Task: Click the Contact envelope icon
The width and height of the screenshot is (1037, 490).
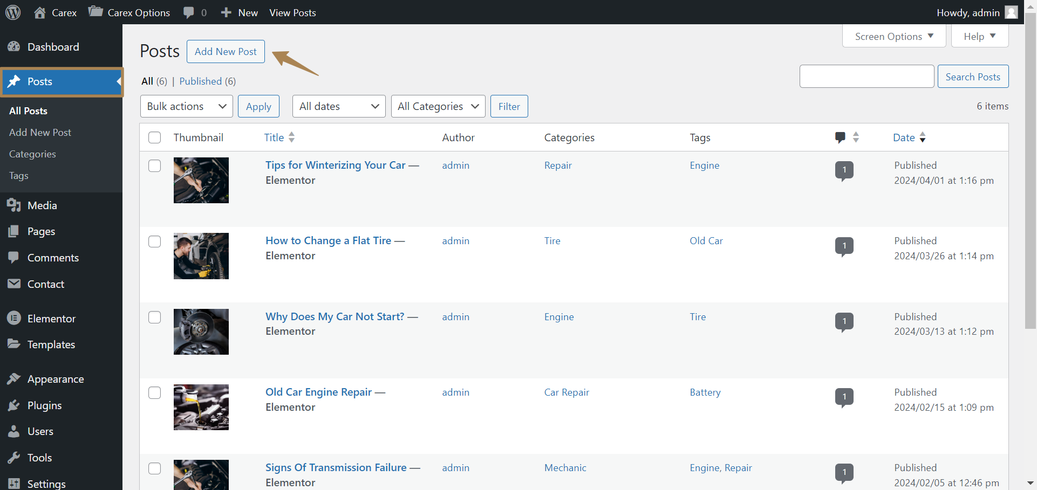Action: (14, 284)
